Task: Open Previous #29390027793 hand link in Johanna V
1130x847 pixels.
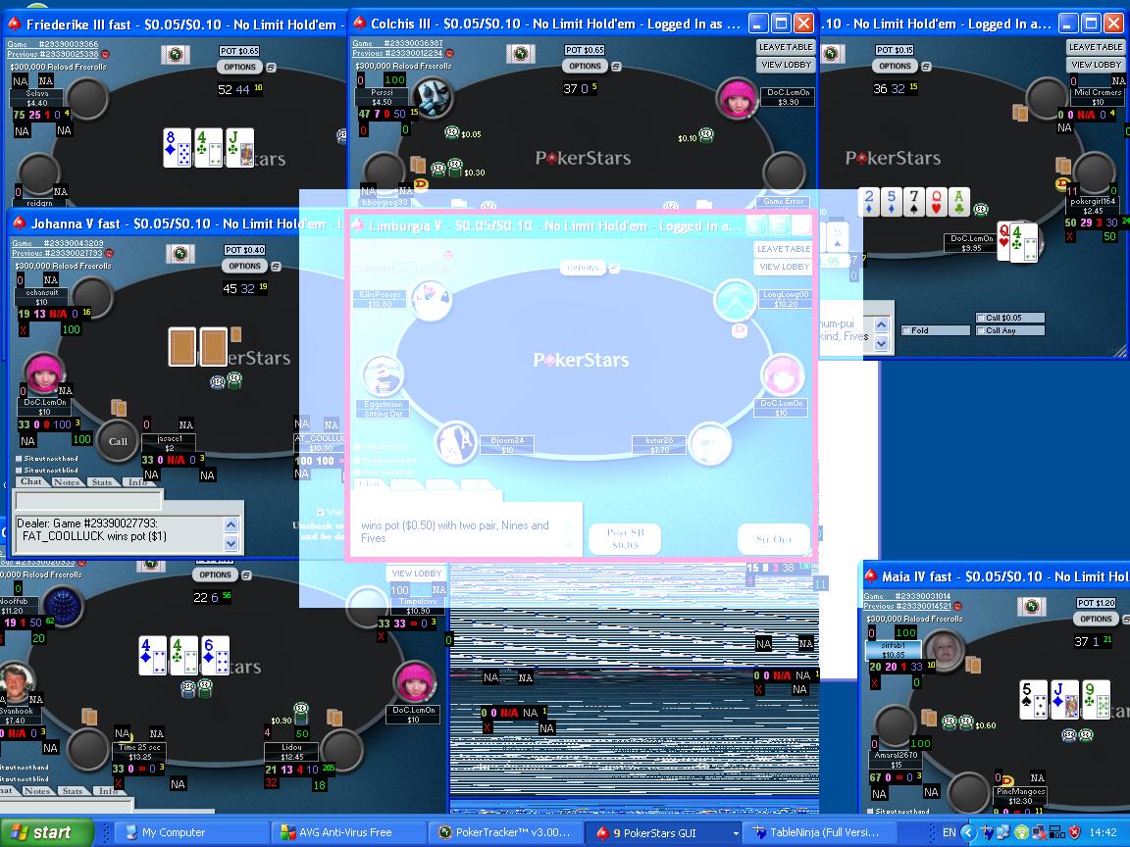Action: coord(58,254)
